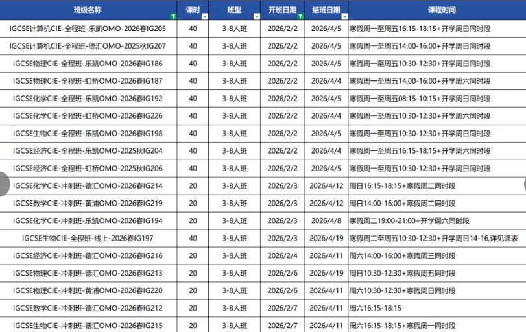
Task: Select IGCSE物理CIE-全程班-虹桥OMO-2026春IG187 cell
Action: tap(88, 81)
